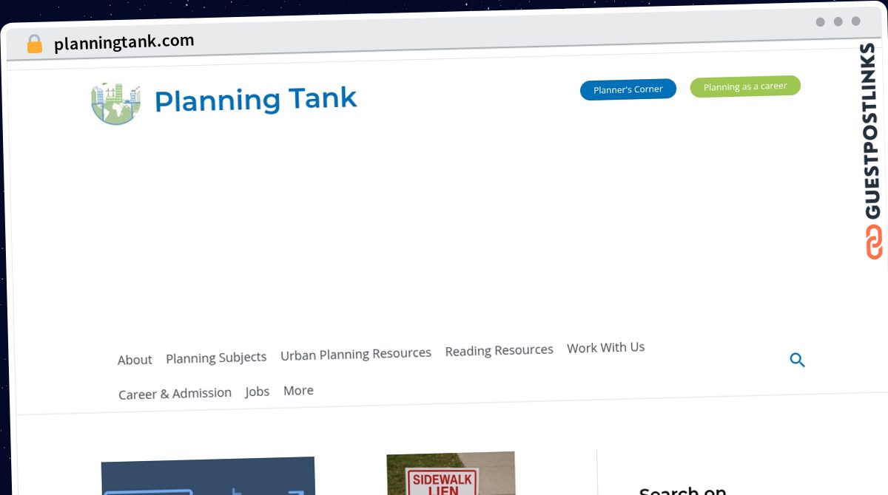The image size is (888, 495).
Task: Expand Urban Planning Resources menu
Action: click(355, 354)
